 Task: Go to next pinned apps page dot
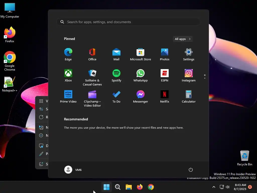(205, 78)
